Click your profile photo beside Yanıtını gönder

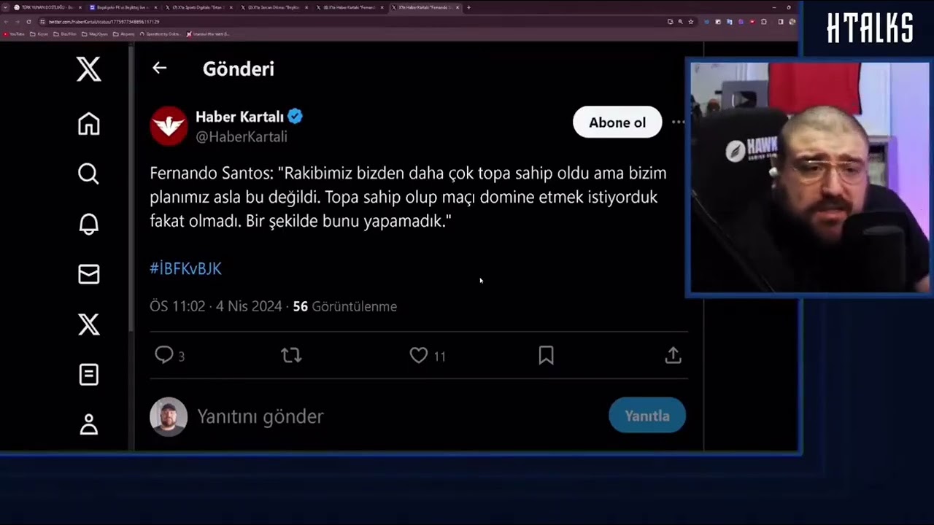pos(169,416)
